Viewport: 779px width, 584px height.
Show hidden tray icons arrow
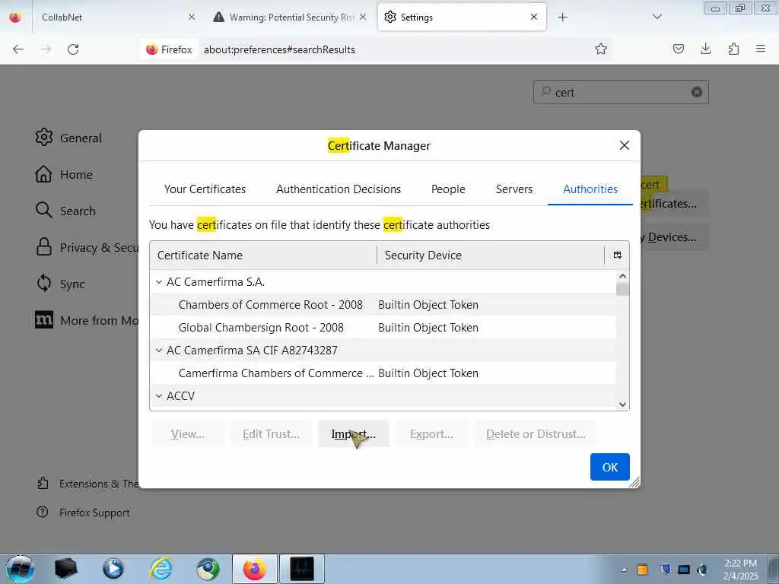click(624, 570)
